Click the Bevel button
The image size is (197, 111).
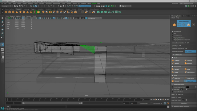point(190,69)
